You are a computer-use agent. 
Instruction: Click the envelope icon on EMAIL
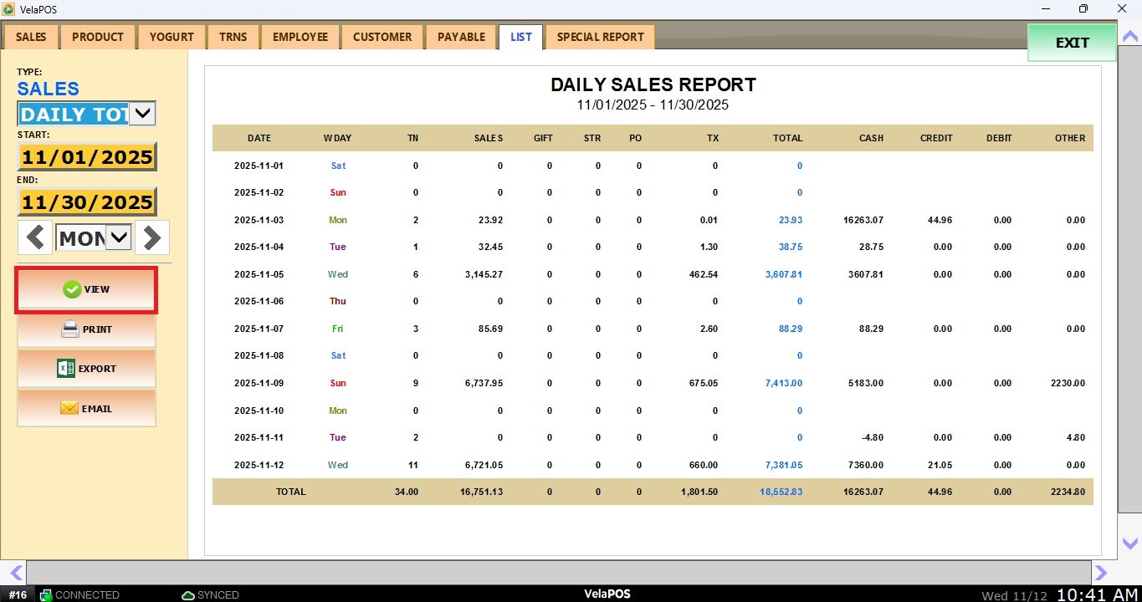click(x=69, y=409)
